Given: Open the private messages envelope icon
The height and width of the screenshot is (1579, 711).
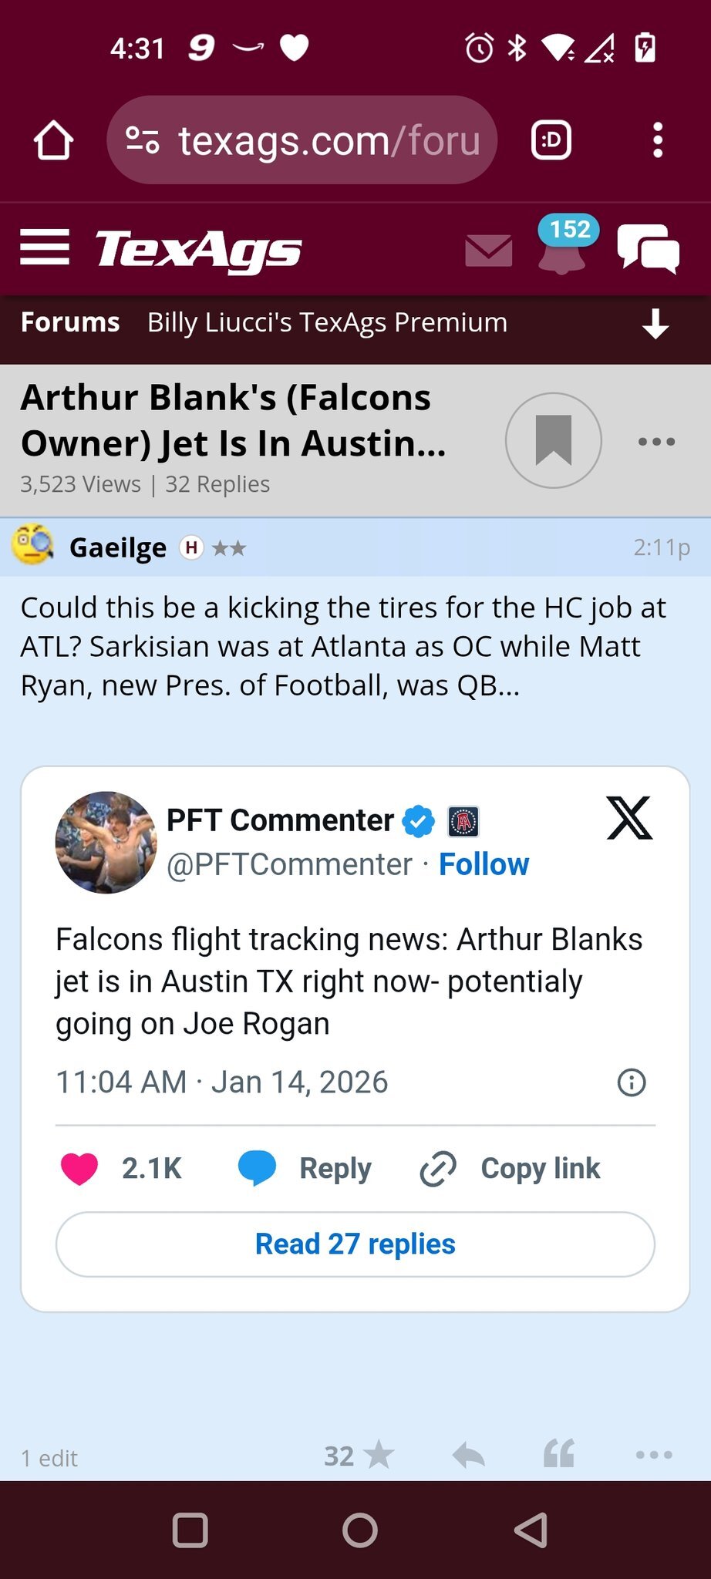Looking at the screenshot, I should (x=489, y=251).
